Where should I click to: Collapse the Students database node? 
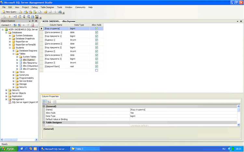pos(10,48)
